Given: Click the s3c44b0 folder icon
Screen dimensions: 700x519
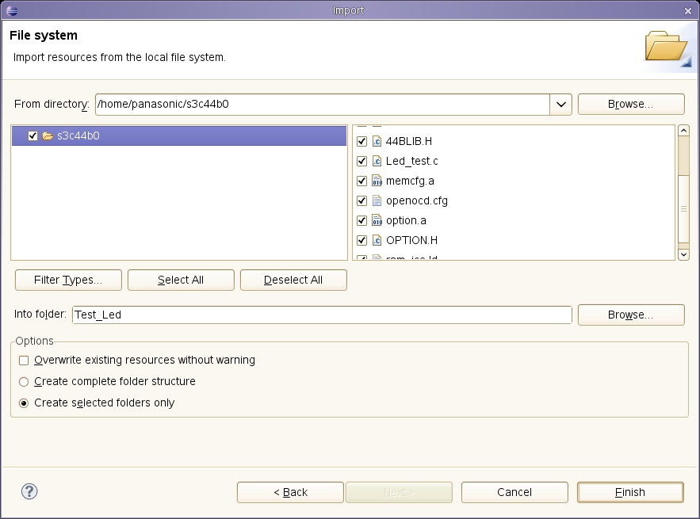Looking at the screenshot, I should click(x=48, y=135).
